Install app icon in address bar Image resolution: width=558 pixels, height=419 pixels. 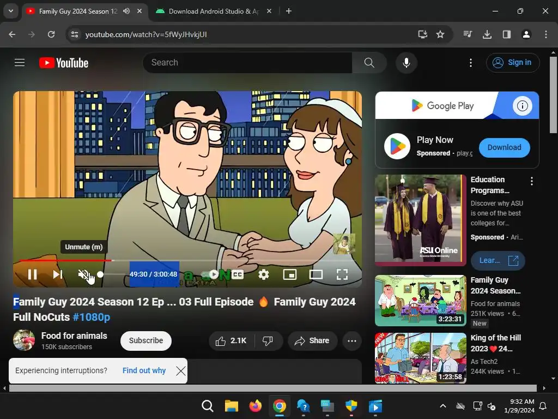coord(422,34)
